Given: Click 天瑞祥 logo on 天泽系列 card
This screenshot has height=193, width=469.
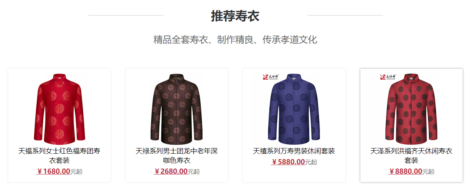Looking at the screenshot, I should click(388, 77).
